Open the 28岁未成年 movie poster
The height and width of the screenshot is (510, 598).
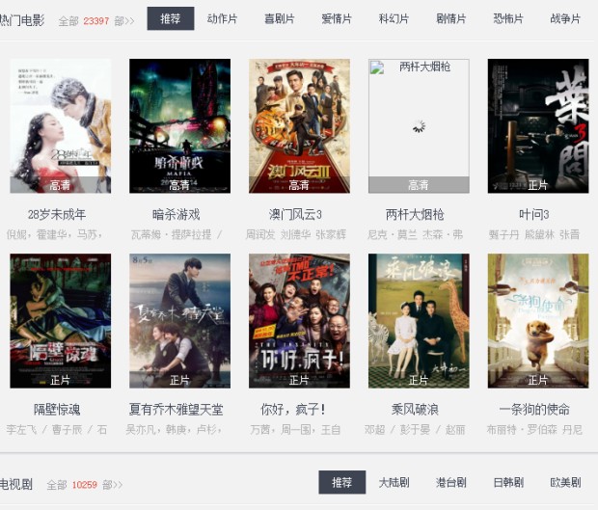tap(60, 125)
